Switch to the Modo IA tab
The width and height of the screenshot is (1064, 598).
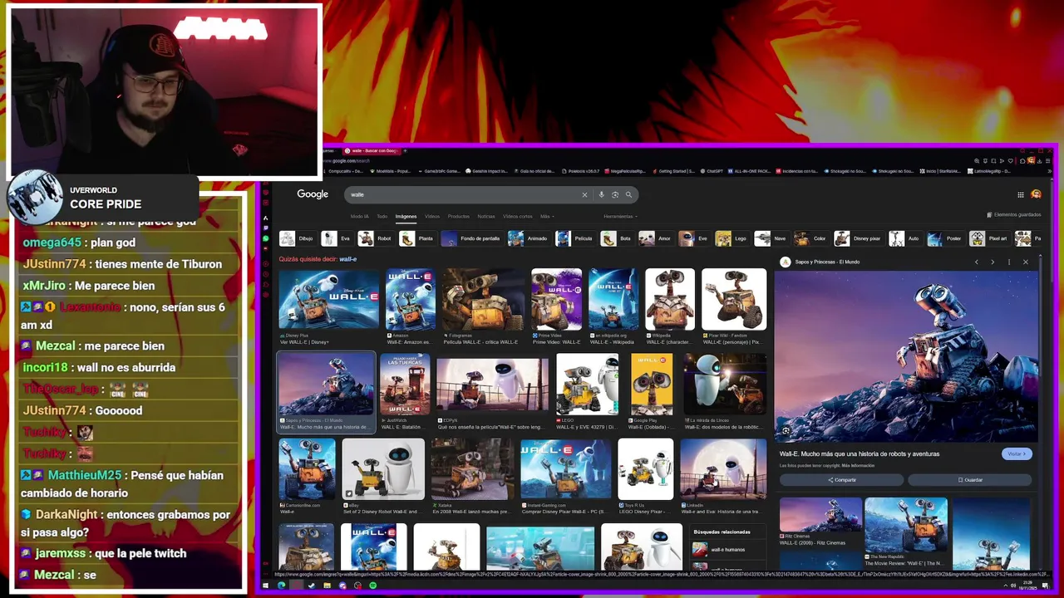360,216
